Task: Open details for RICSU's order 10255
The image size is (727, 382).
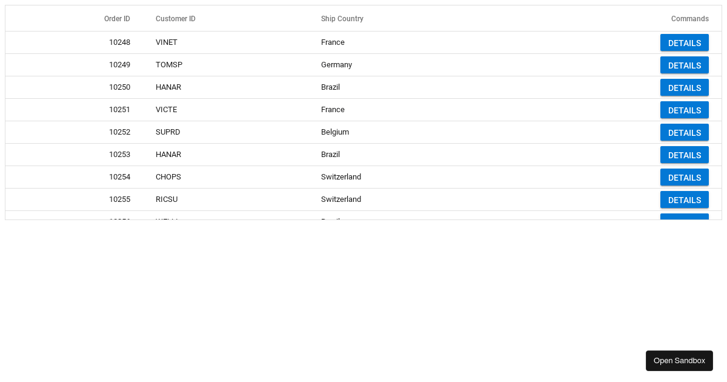Action: (684, 199)
